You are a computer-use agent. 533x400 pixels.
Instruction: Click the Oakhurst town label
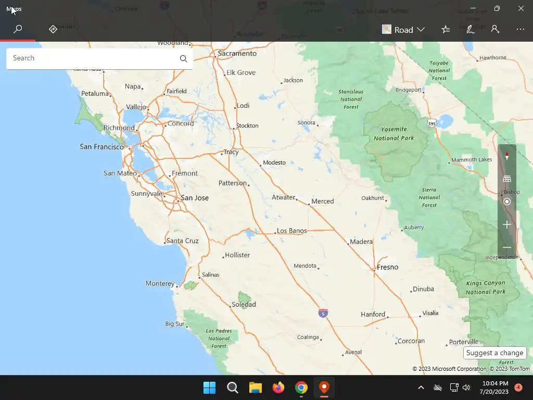(373, 198)
